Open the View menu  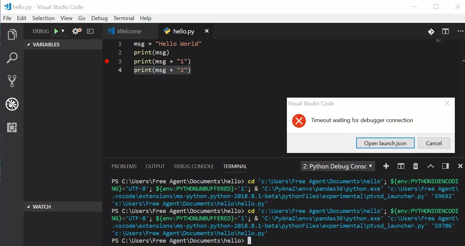coord(66,18)
